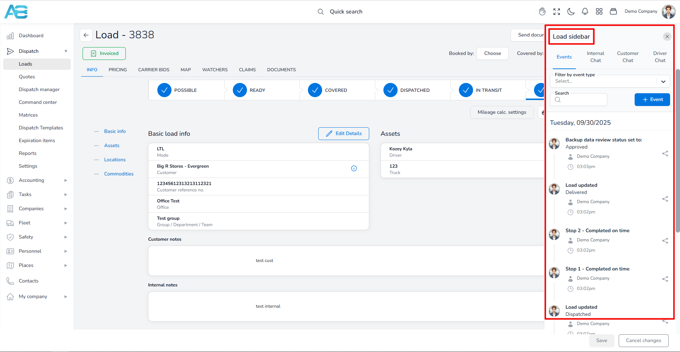Click customer info icon for Big R Stores
The image size is (680, 352).
click(x=354, y=169)
